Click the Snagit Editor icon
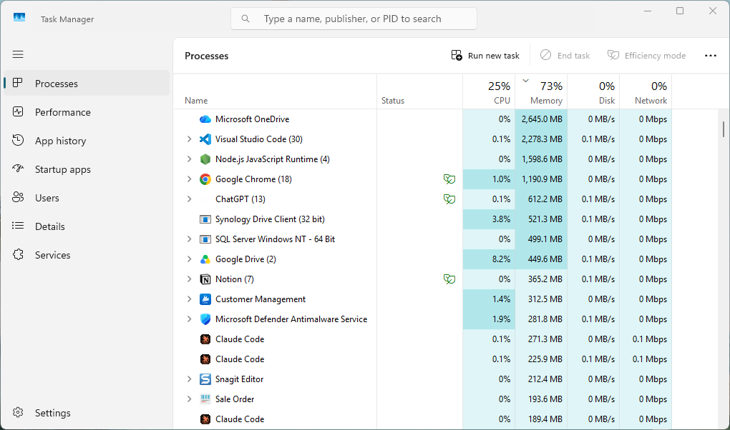 pos(205,379)
